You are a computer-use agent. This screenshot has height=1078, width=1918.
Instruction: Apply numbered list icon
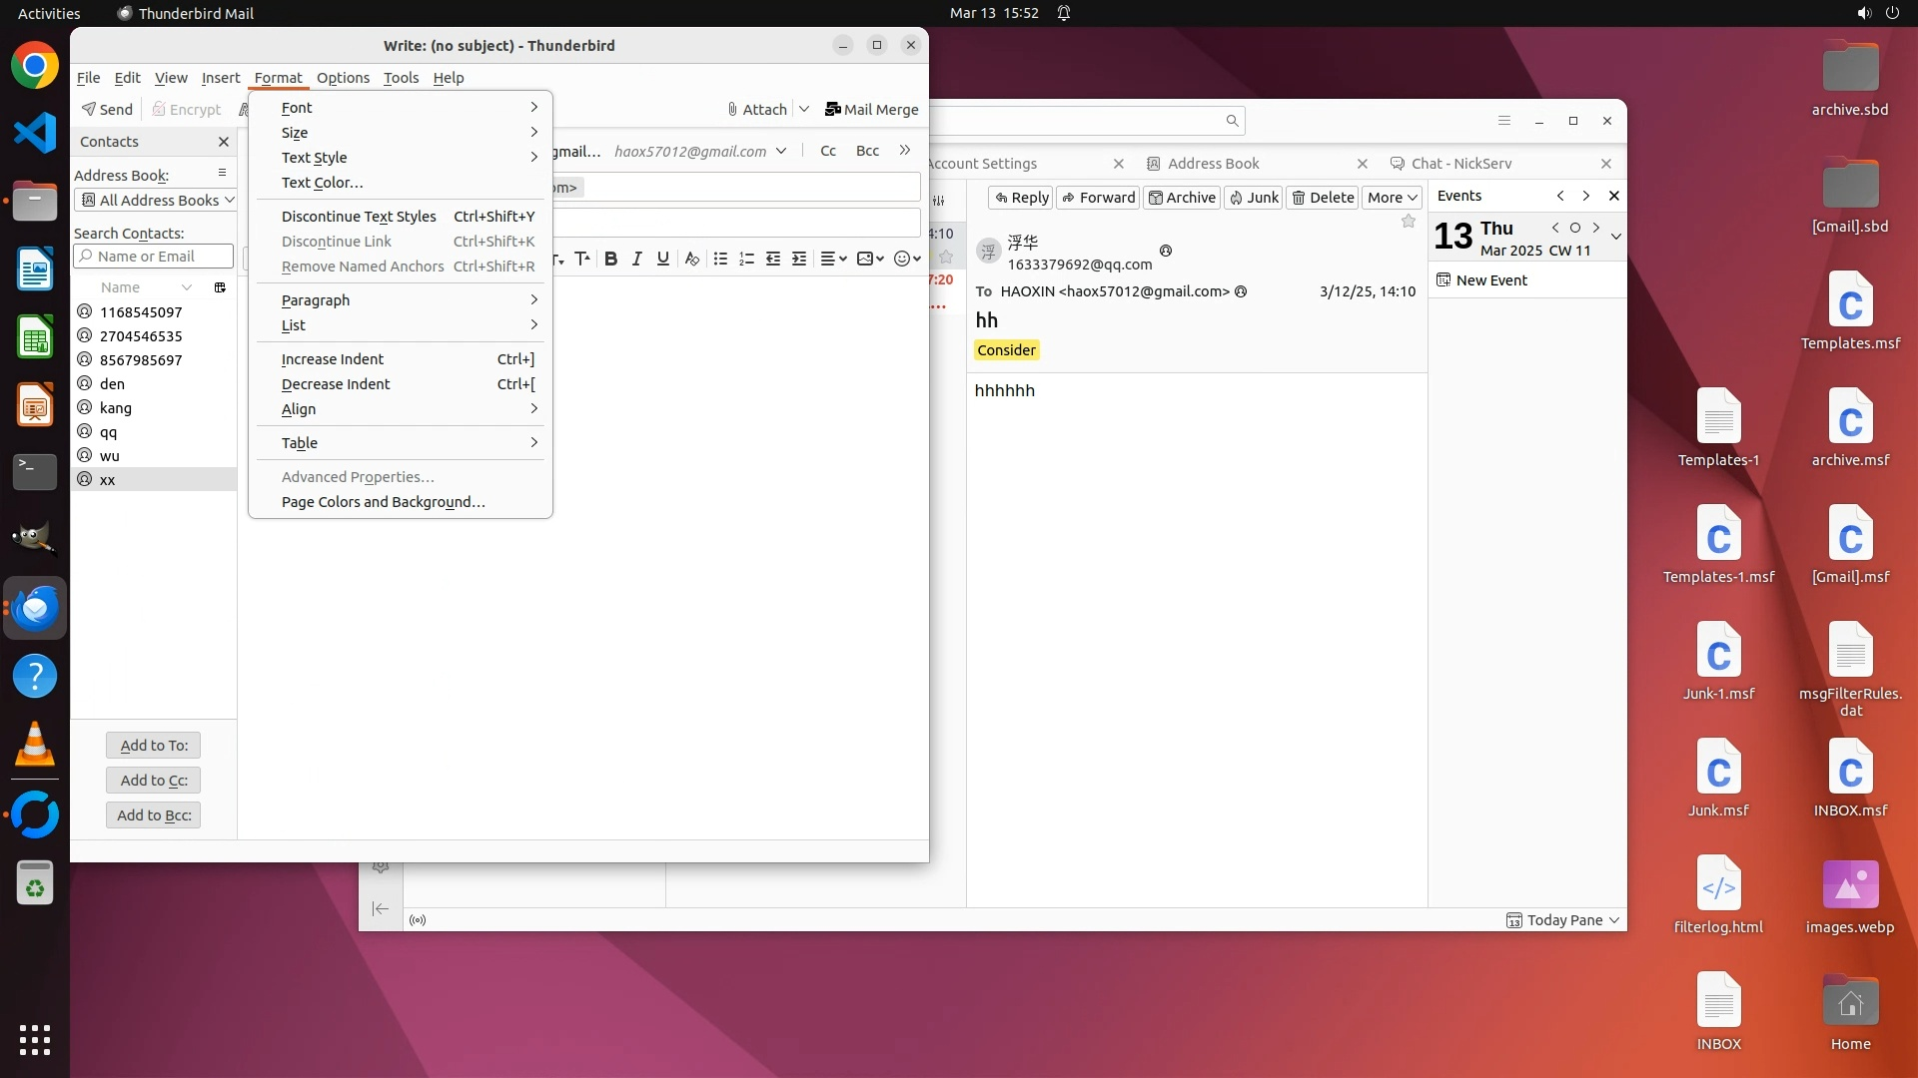click(746, 259)
